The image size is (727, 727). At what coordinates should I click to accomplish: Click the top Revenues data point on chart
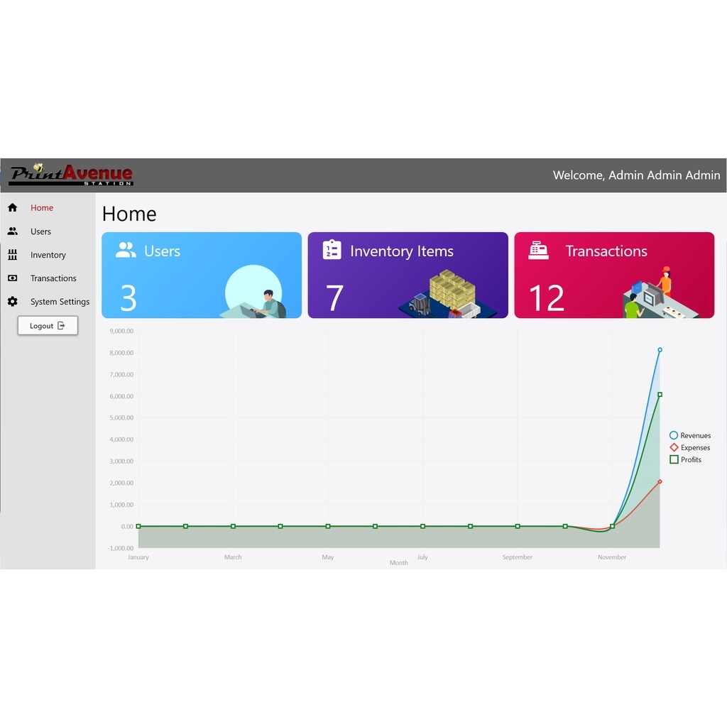click(x=660, y=350)
